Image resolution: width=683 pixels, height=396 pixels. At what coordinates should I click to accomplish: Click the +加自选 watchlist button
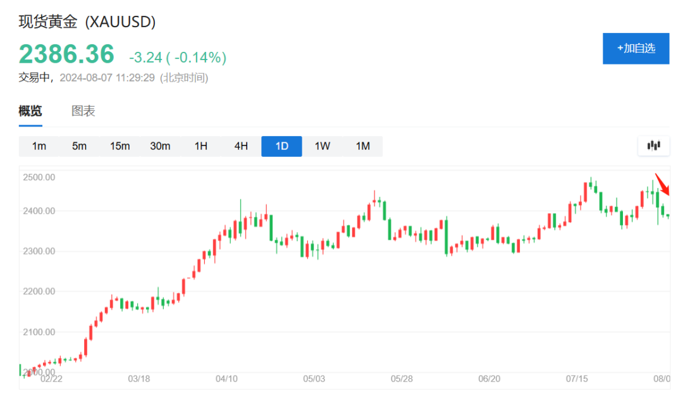pos(636,48)
